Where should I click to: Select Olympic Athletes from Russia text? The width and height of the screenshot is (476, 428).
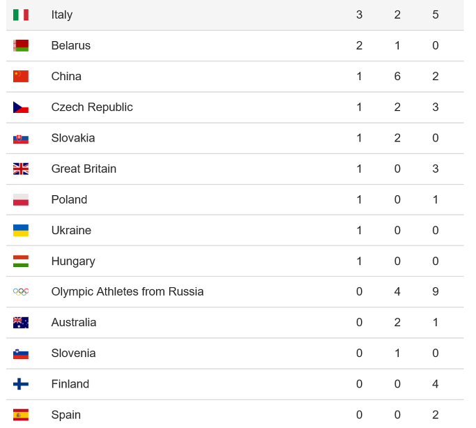[x=128, y=291]
